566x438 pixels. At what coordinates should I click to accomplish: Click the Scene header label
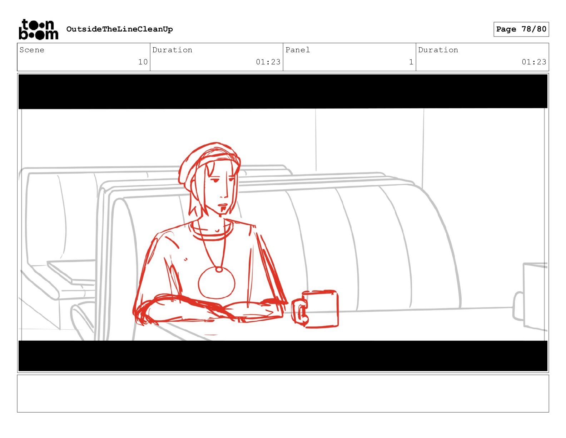coord(32,50)
